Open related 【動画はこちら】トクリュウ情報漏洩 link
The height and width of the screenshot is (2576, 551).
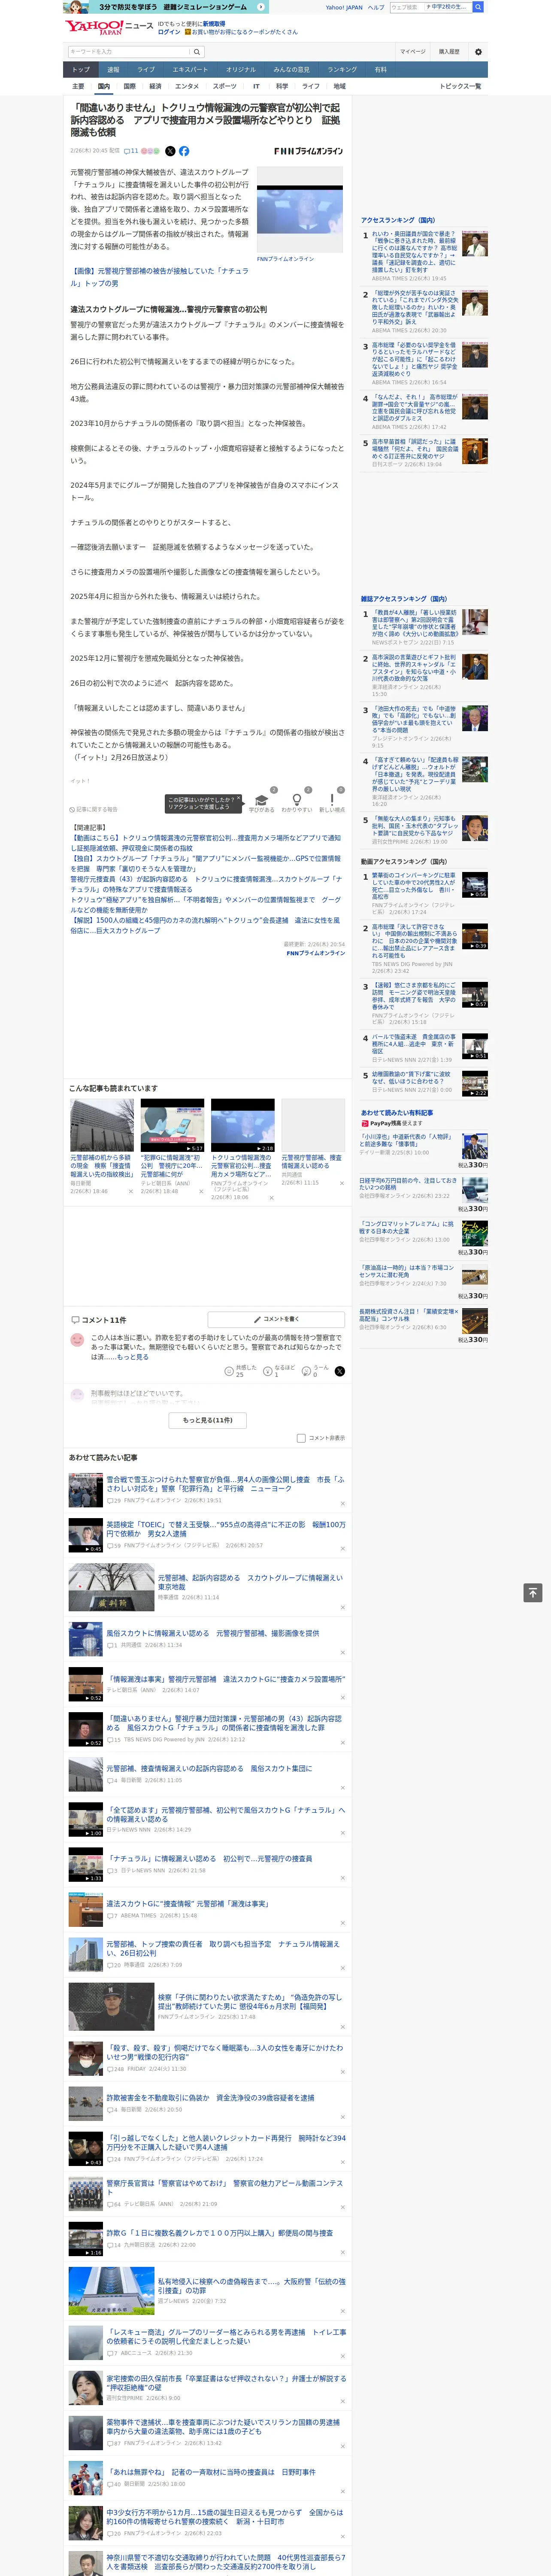point(205,843)
